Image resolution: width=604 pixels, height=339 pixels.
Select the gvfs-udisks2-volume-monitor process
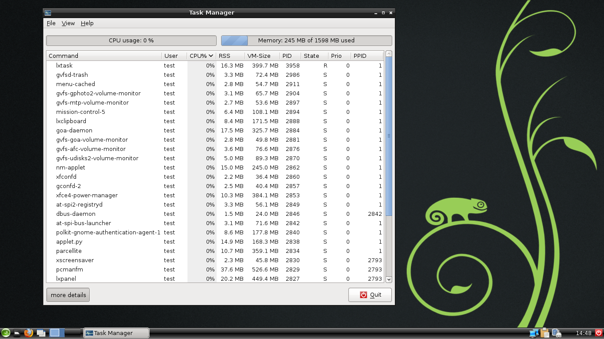[215, 158]
